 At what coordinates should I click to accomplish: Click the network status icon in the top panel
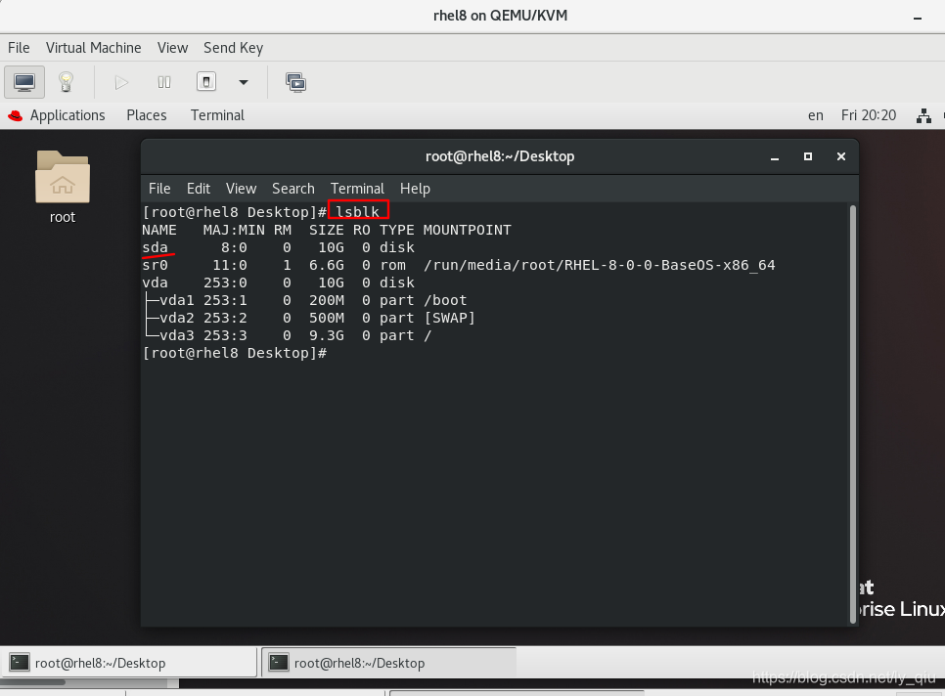pyautogui.click(x=923, y=115)
